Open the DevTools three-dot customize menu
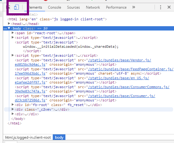Viewport: 174px width, 143px height. (160, 7)
